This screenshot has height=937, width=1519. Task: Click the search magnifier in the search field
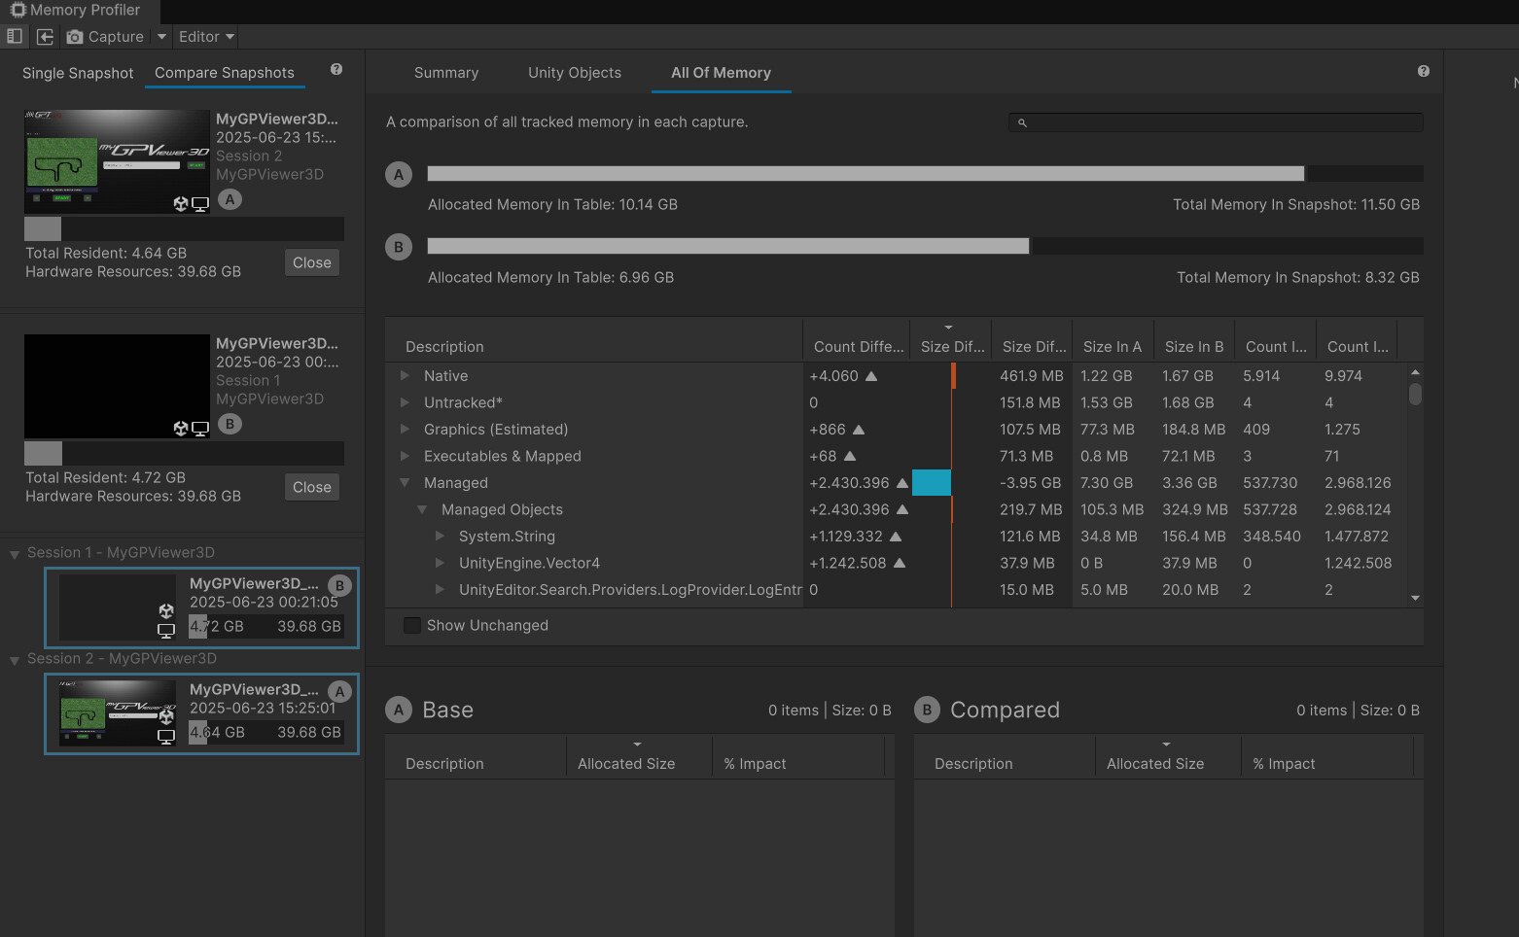pyautogui.click(x=1021, y=122)
